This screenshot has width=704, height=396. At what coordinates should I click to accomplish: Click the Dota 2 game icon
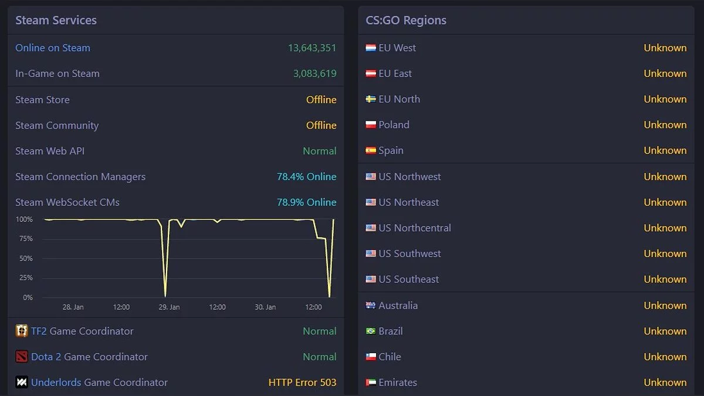coord(22,357)
